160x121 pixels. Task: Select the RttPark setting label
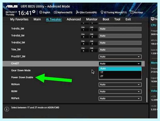click(x=15, y=98)
